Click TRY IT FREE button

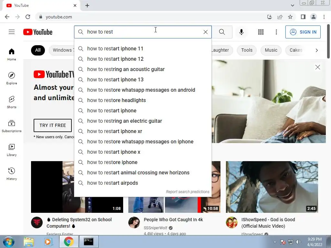pyautogui.click(x=53, y=125)
